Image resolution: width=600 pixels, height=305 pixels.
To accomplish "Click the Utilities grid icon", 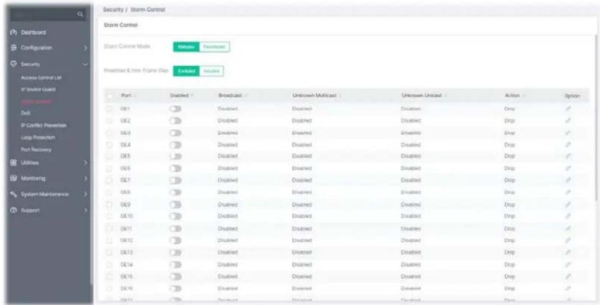I will (x=13, y=163).
